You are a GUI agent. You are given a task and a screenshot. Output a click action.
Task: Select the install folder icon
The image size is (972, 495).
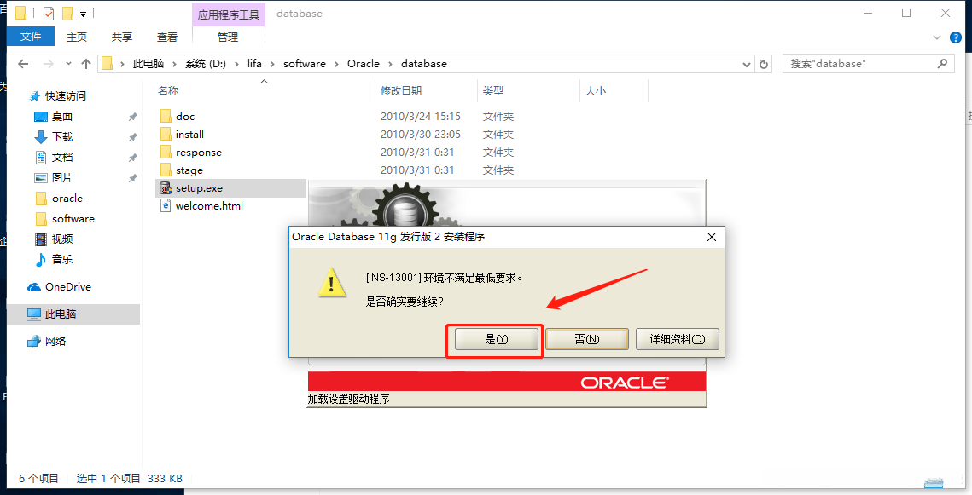(166, 135)
